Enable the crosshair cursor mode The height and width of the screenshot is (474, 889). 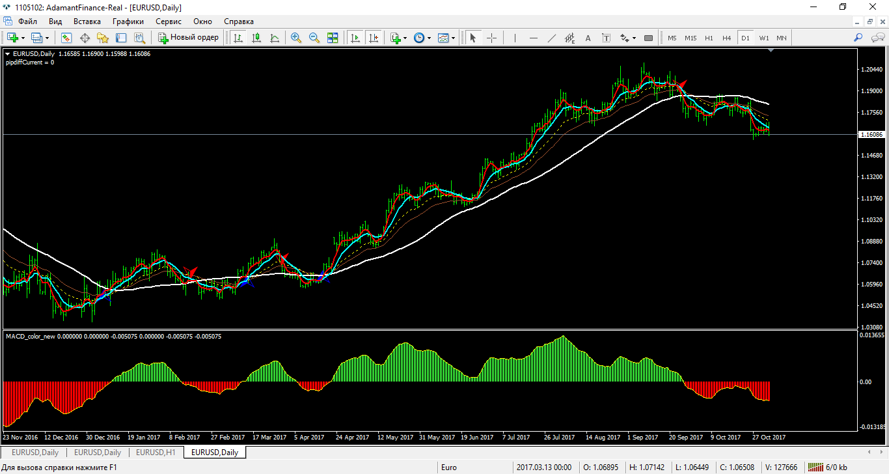[x=491, y=38]
